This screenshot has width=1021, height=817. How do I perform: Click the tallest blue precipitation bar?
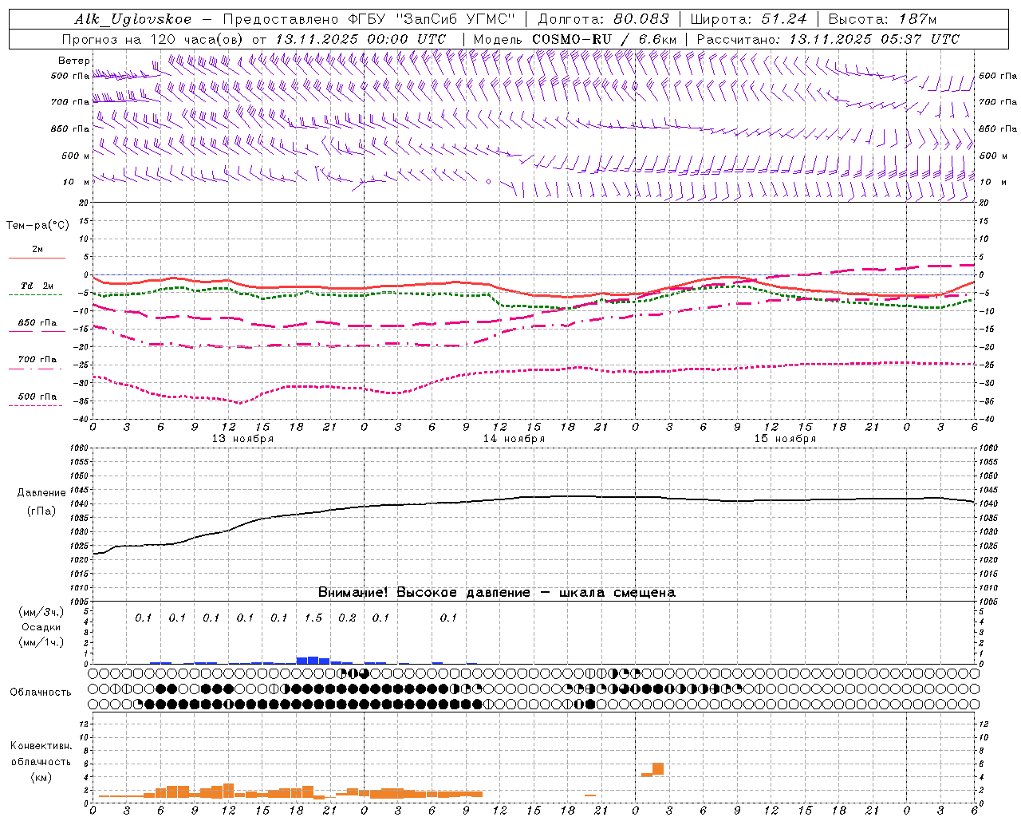313,660
